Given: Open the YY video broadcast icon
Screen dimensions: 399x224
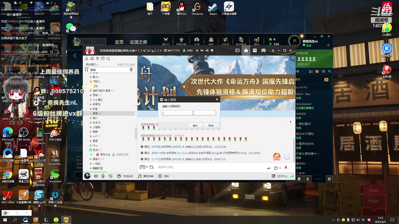Looking at the screenshot, I should [x=238, y=50].
